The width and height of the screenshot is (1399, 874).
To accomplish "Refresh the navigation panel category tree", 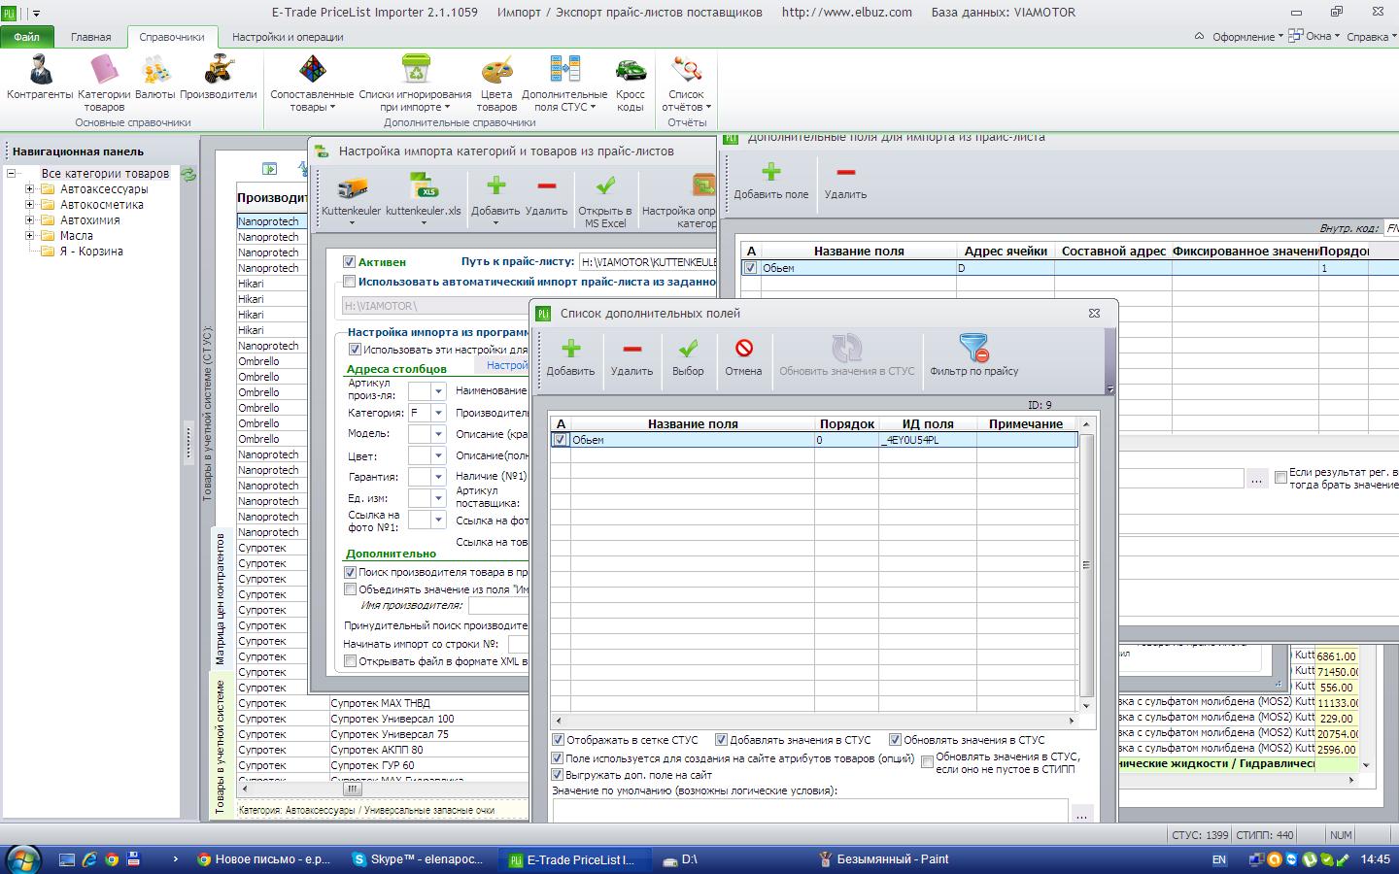I will tap(188, 175).
